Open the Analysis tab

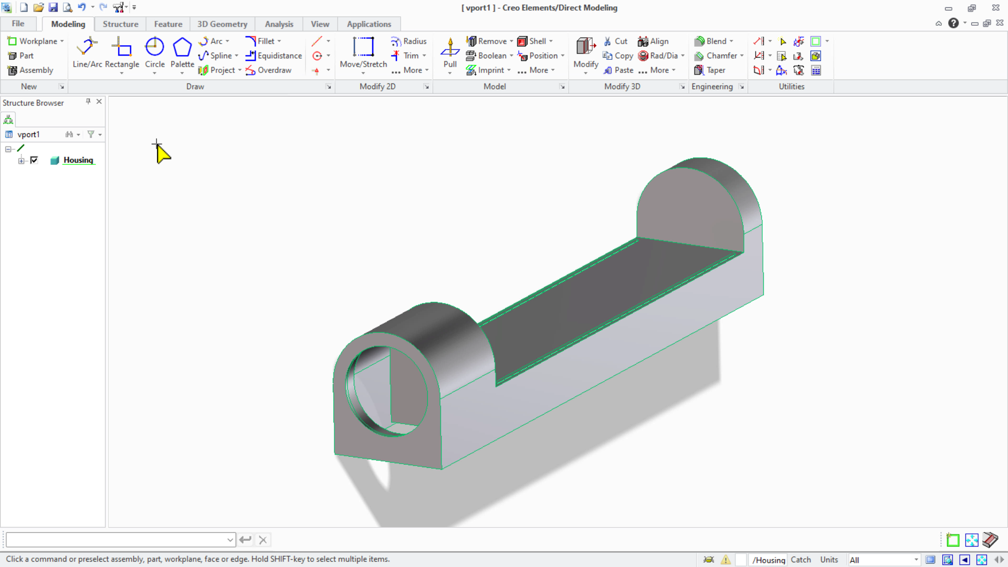[x=279, y=24]
